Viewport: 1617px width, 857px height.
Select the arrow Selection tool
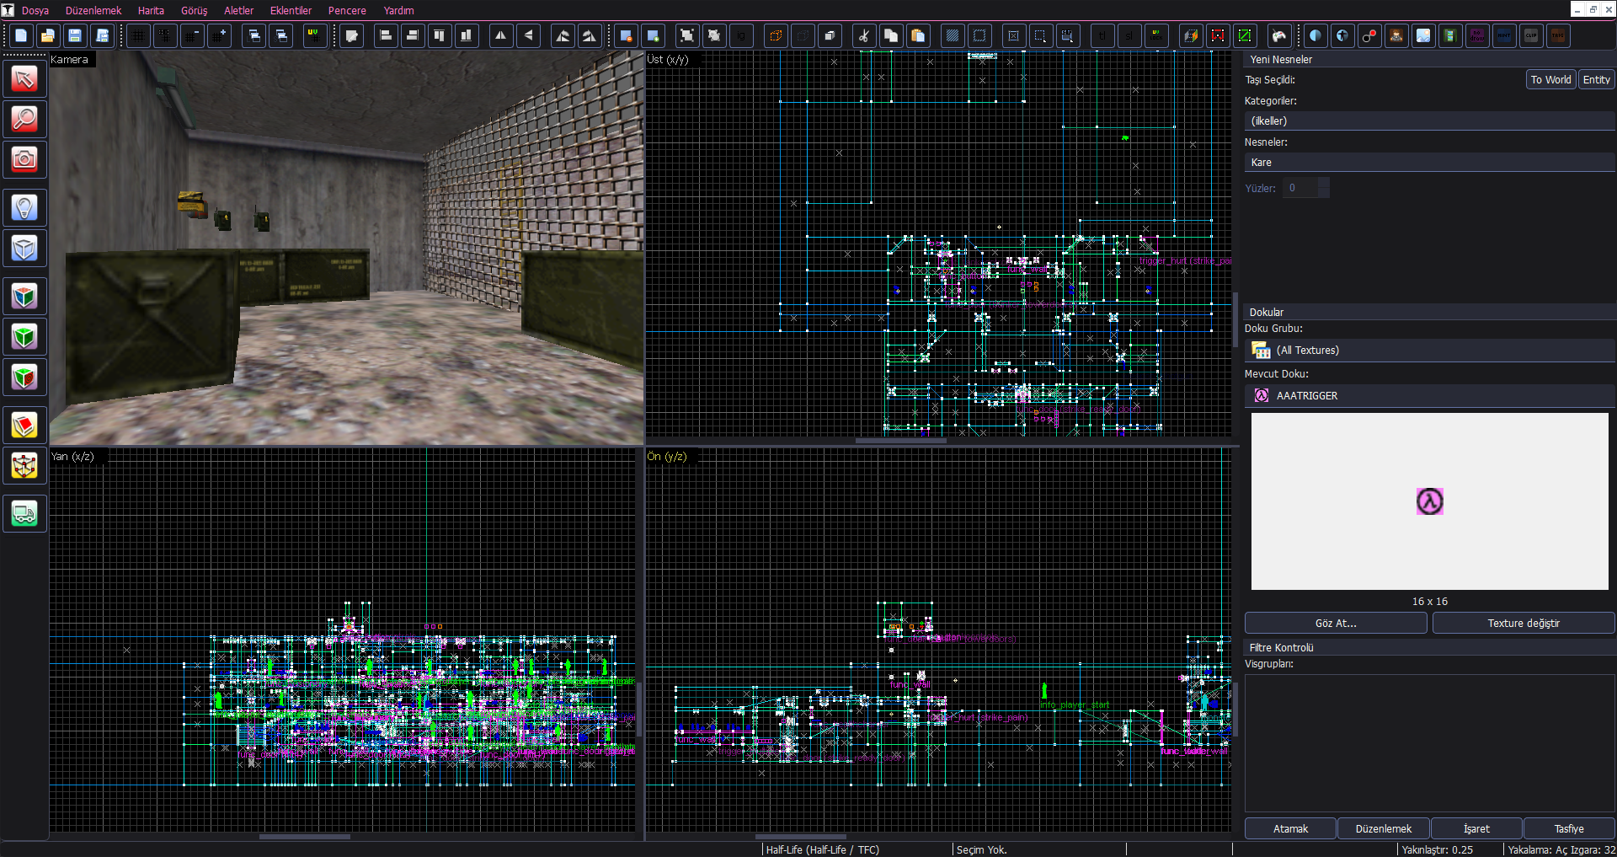(x=24, y=78)
